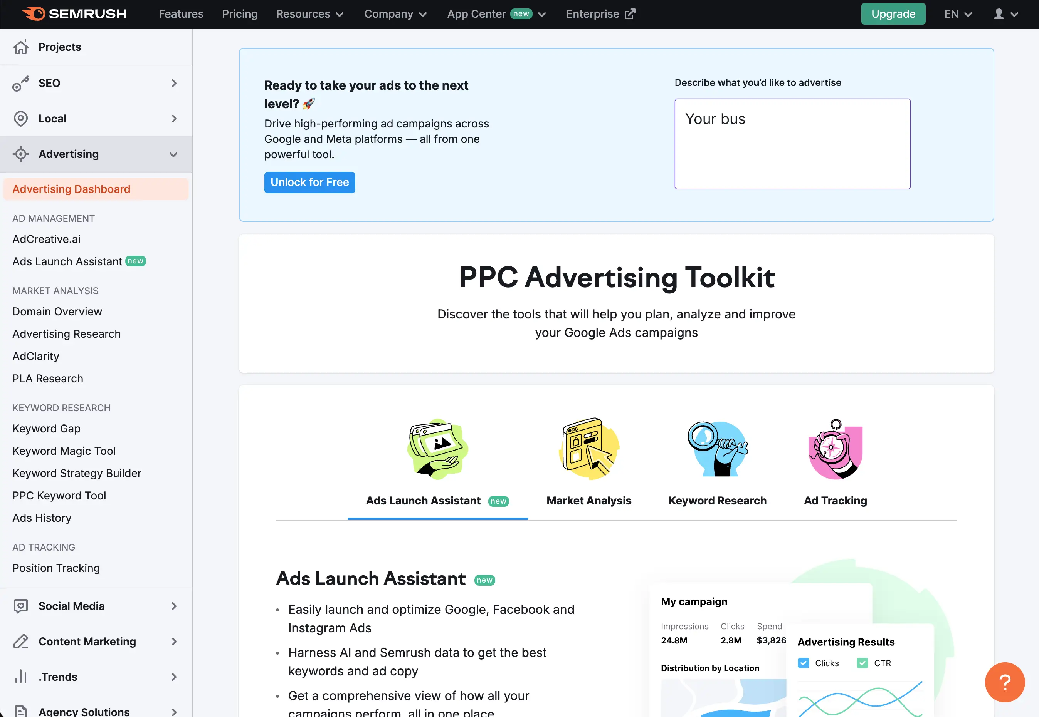Screen dimensions: 1039x717
Task: Switch to the Market Analysis tab
Action: pyautogui.click(x=589, y=501)
